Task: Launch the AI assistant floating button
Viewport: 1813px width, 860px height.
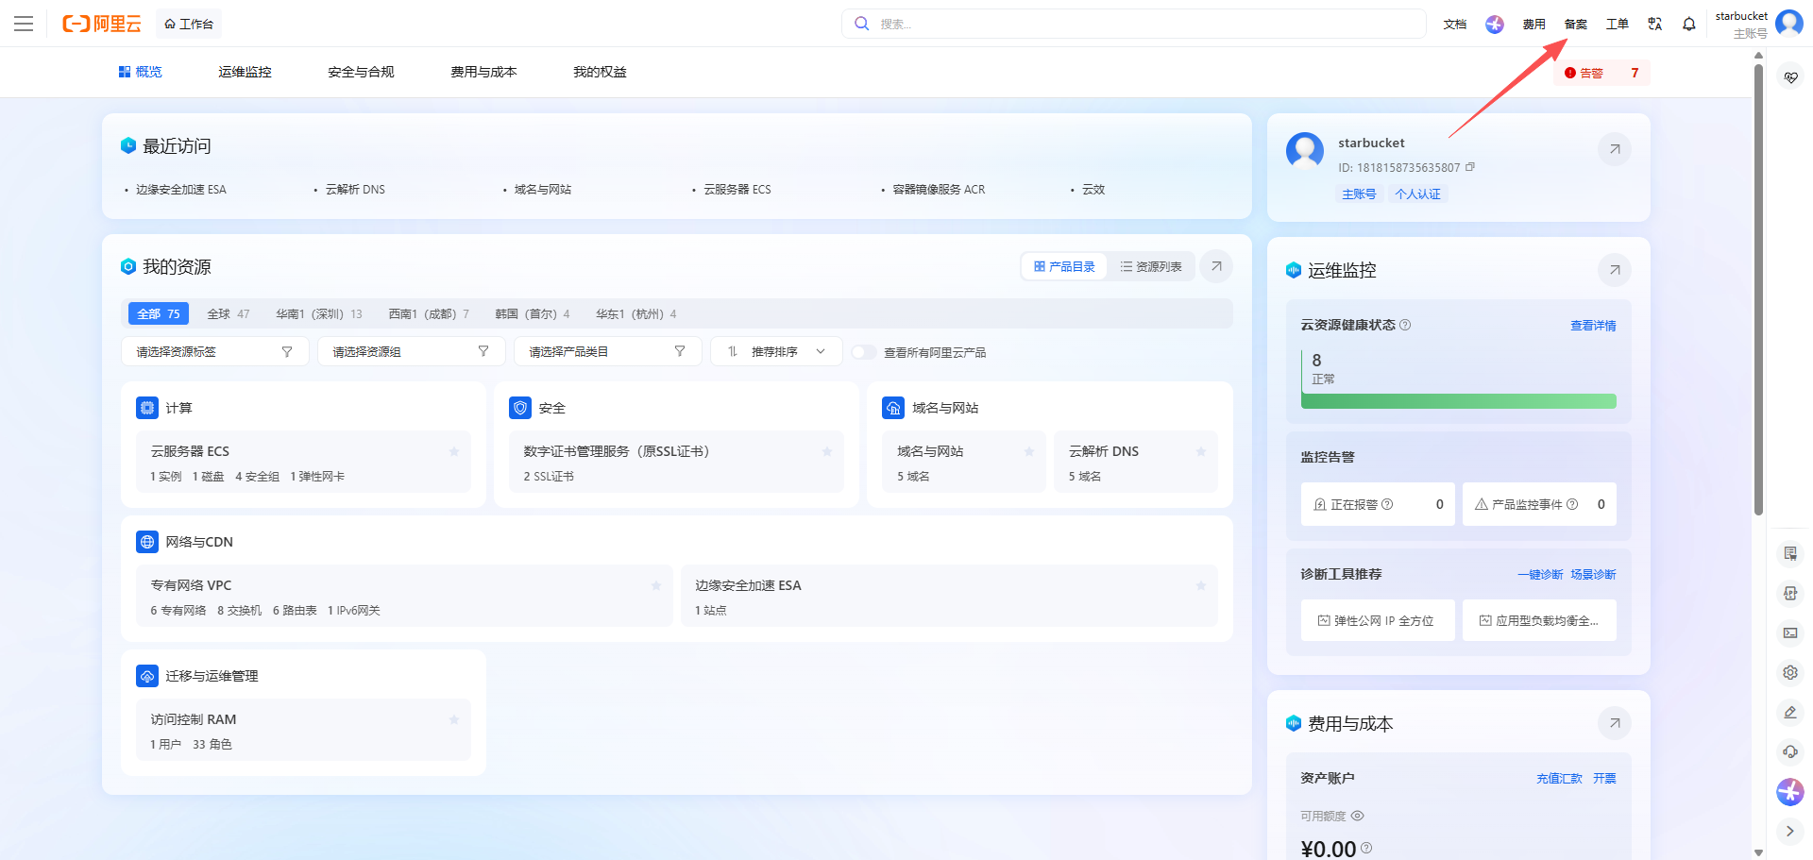Action: click(1790, 791)
